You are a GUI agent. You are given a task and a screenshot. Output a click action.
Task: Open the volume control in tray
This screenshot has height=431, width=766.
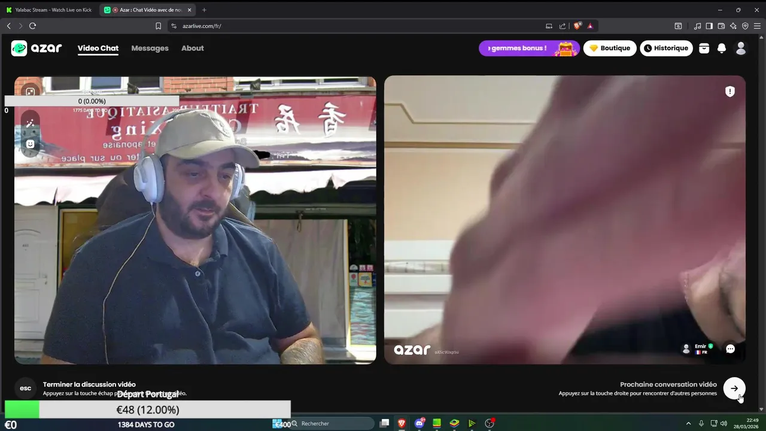pos(724,423)
